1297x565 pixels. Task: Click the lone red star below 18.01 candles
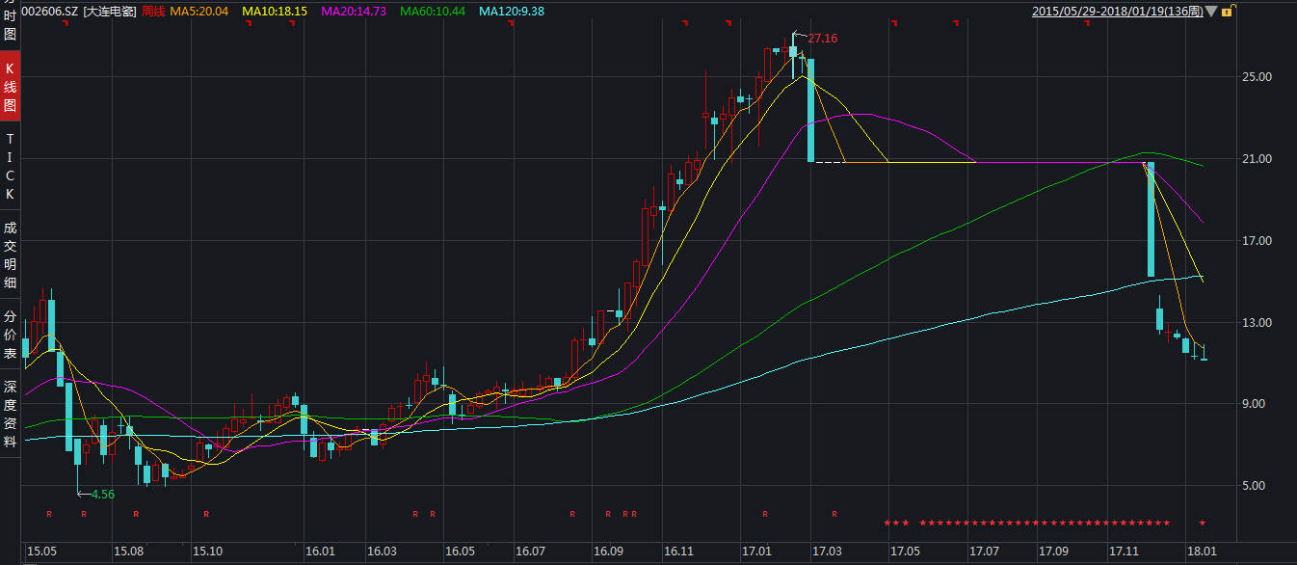tap(1202, 524)
